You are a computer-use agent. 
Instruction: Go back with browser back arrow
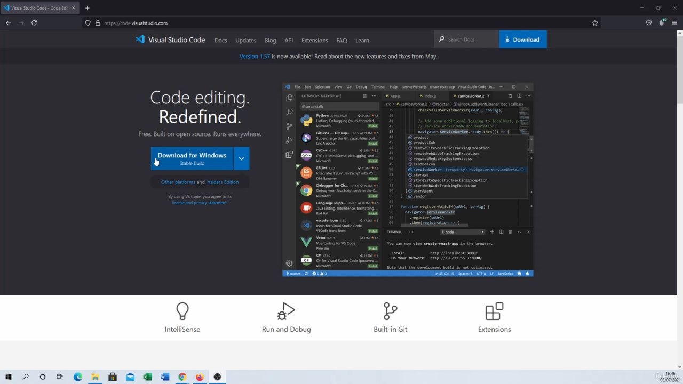pos(9,23)
